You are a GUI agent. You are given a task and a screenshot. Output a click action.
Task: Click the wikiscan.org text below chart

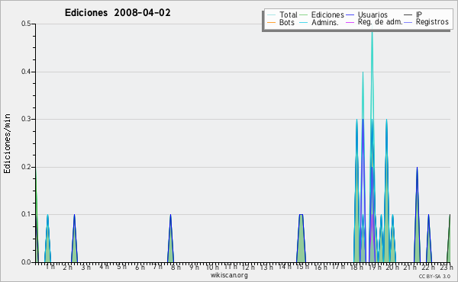pos(229,275)
